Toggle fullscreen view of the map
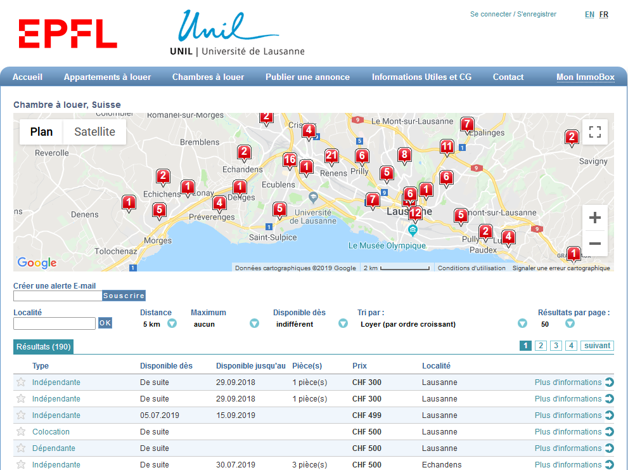The height and width of the screenshot is (470, 628). [594, 132]
